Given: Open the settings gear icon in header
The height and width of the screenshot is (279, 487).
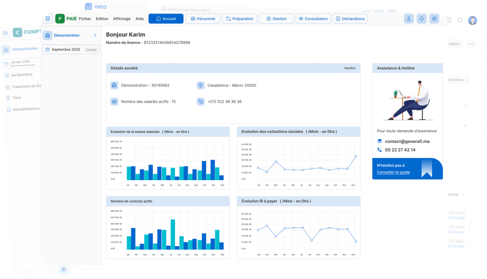Looking at the screenshot, I should pos(434,19).
